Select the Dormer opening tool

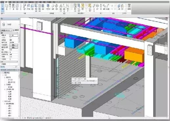(108, 7)
